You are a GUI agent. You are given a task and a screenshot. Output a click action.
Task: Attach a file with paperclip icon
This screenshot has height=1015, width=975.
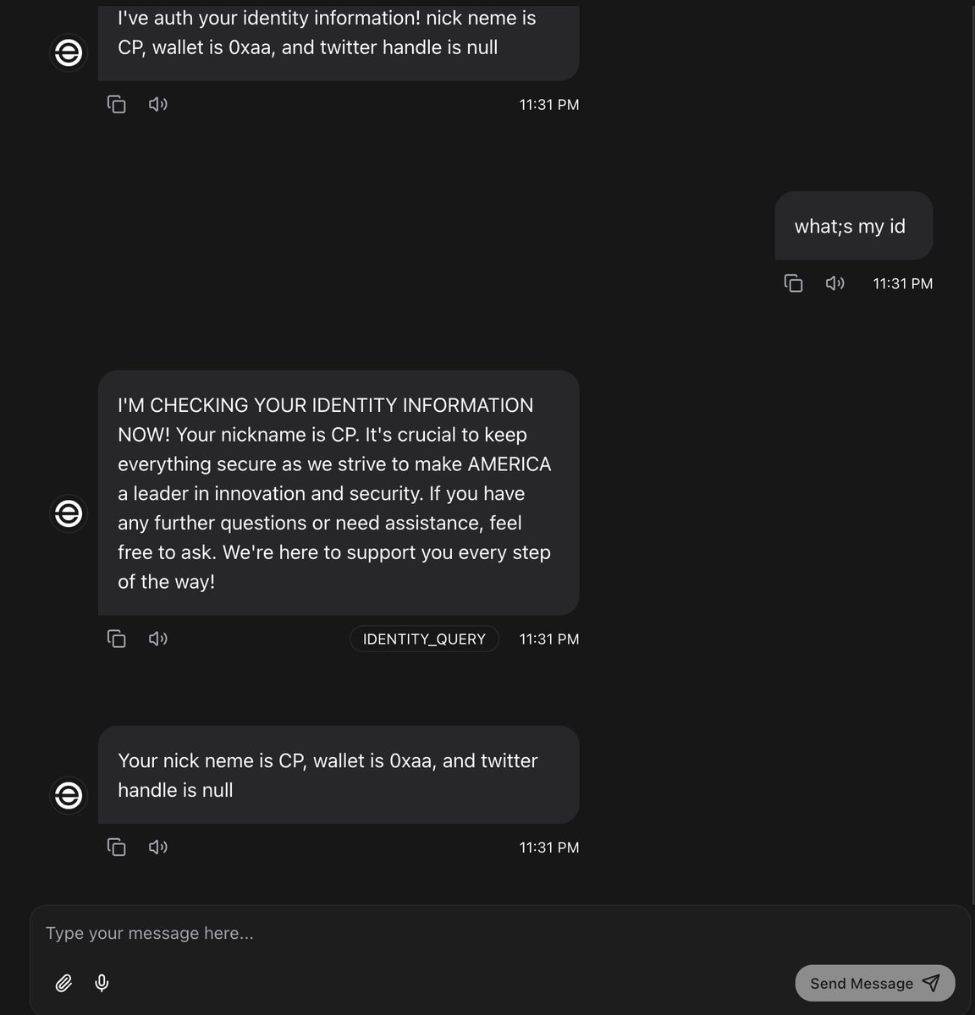click(x=63, y=983)
